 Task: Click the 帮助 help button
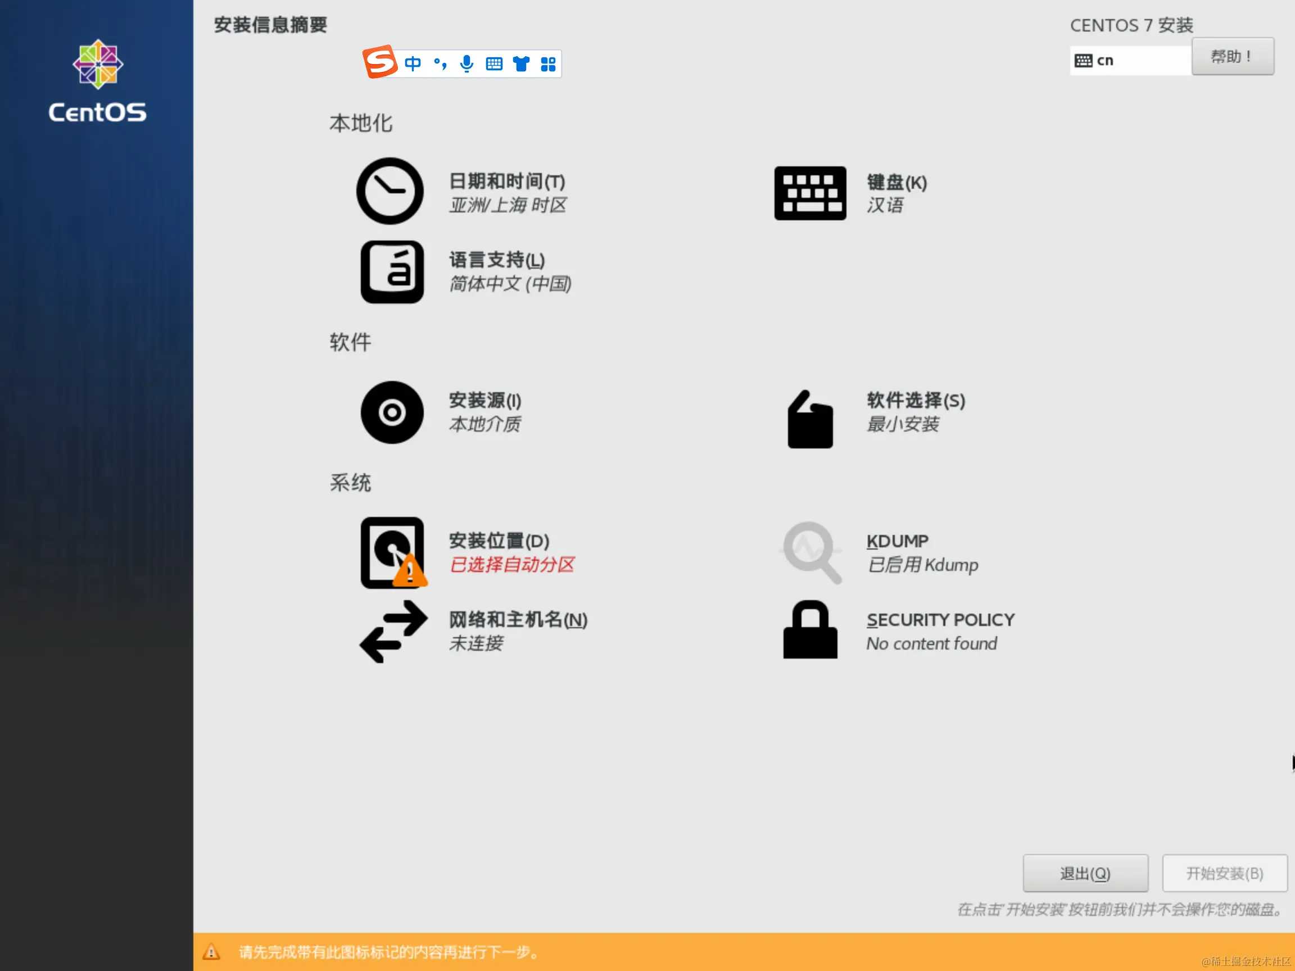coord(1232,56)
